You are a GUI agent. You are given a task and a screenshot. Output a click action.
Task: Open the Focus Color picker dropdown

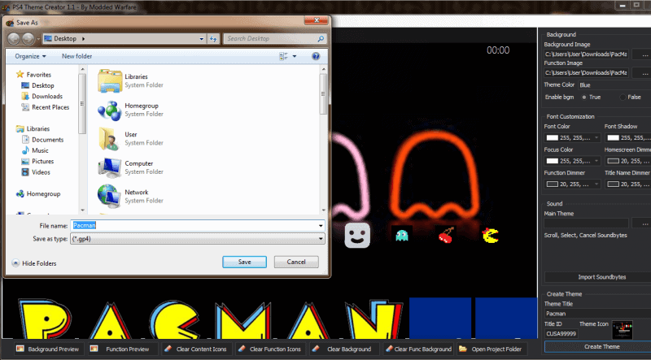(x=597, y=161)
